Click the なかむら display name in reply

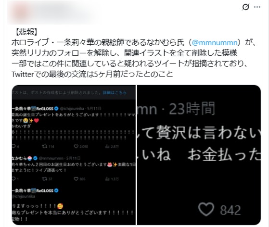point(19,158)
